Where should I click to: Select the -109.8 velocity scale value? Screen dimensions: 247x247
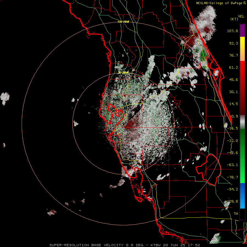coord(231,201)
